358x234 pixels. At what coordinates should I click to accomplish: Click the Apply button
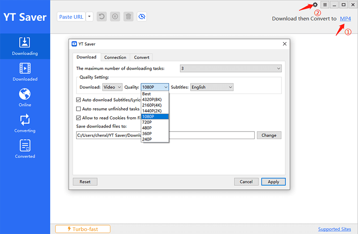(x=273, y=182)
